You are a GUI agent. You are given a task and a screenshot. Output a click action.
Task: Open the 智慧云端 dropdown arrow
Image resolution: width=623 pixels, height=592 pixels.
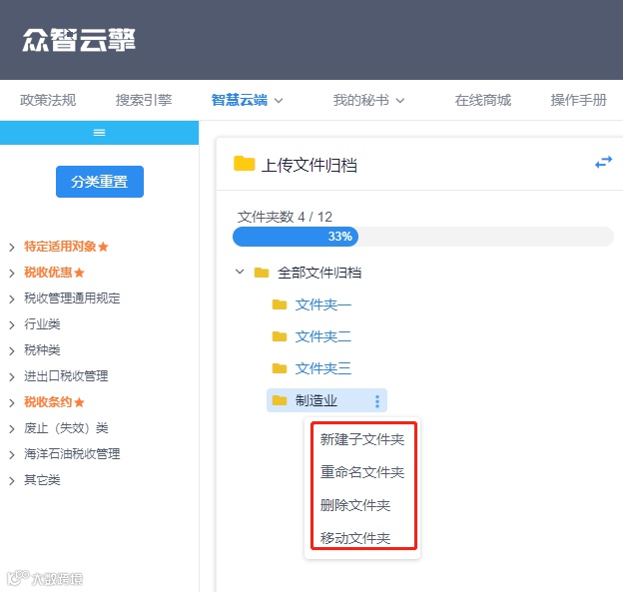279,101
